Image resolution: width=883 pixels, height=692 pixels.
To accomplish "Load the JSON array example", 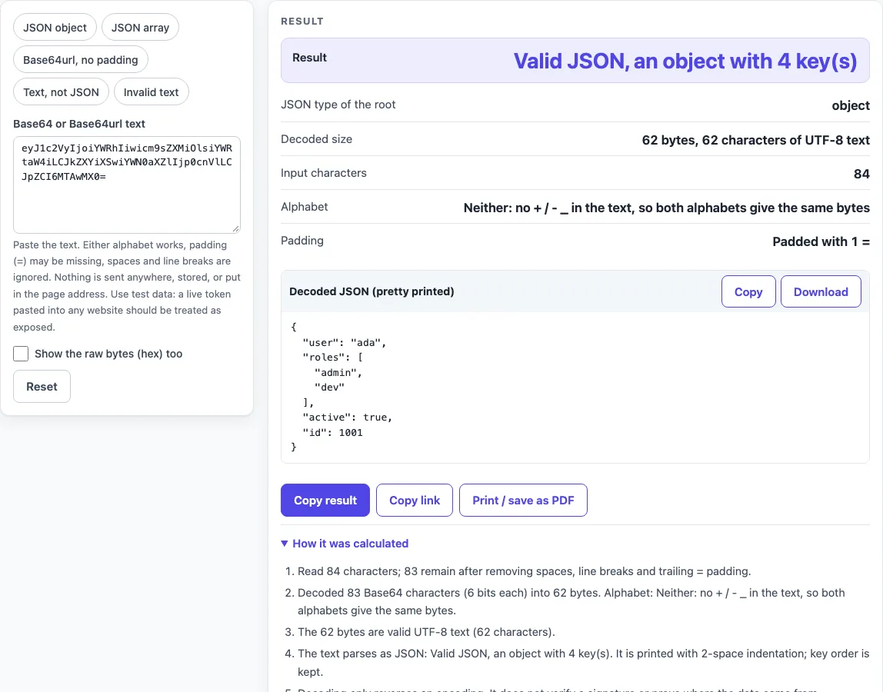I will pyautogui.click(x=140, y=28).
